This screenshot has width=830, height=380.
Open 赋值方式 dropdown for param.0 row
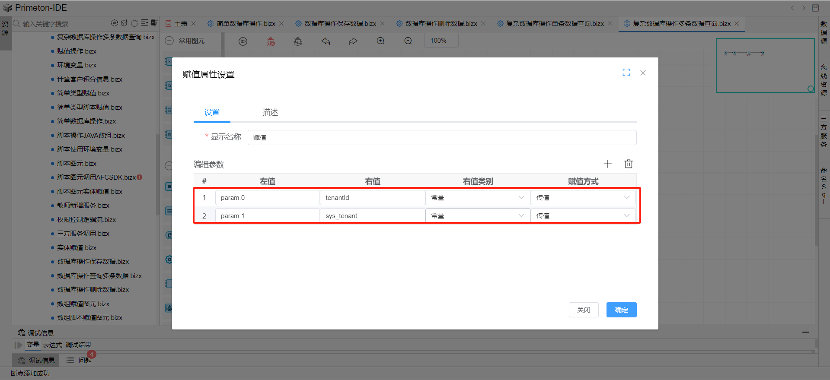point(583,198)
